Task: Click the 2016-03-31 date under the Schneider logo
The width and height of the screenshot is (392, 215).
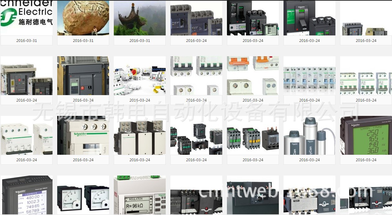Action: click(26, 41)
